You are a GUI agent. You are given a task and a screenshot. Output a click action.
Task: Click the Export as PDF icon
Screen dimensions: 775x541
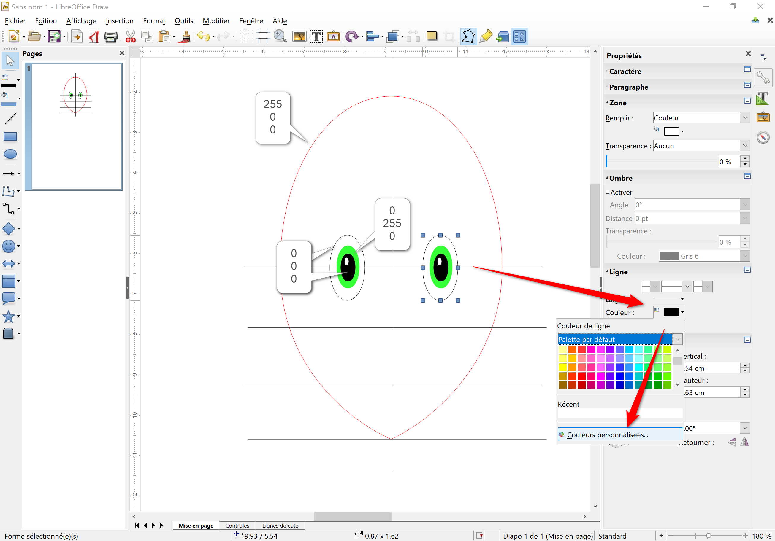(94, 36)
